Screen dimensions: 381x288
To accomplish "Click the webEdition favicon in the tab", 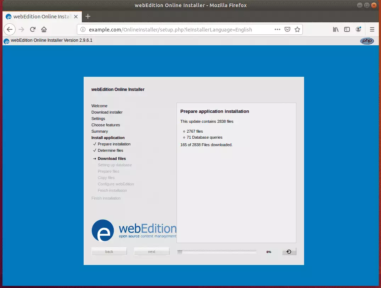I will (9, 17).
